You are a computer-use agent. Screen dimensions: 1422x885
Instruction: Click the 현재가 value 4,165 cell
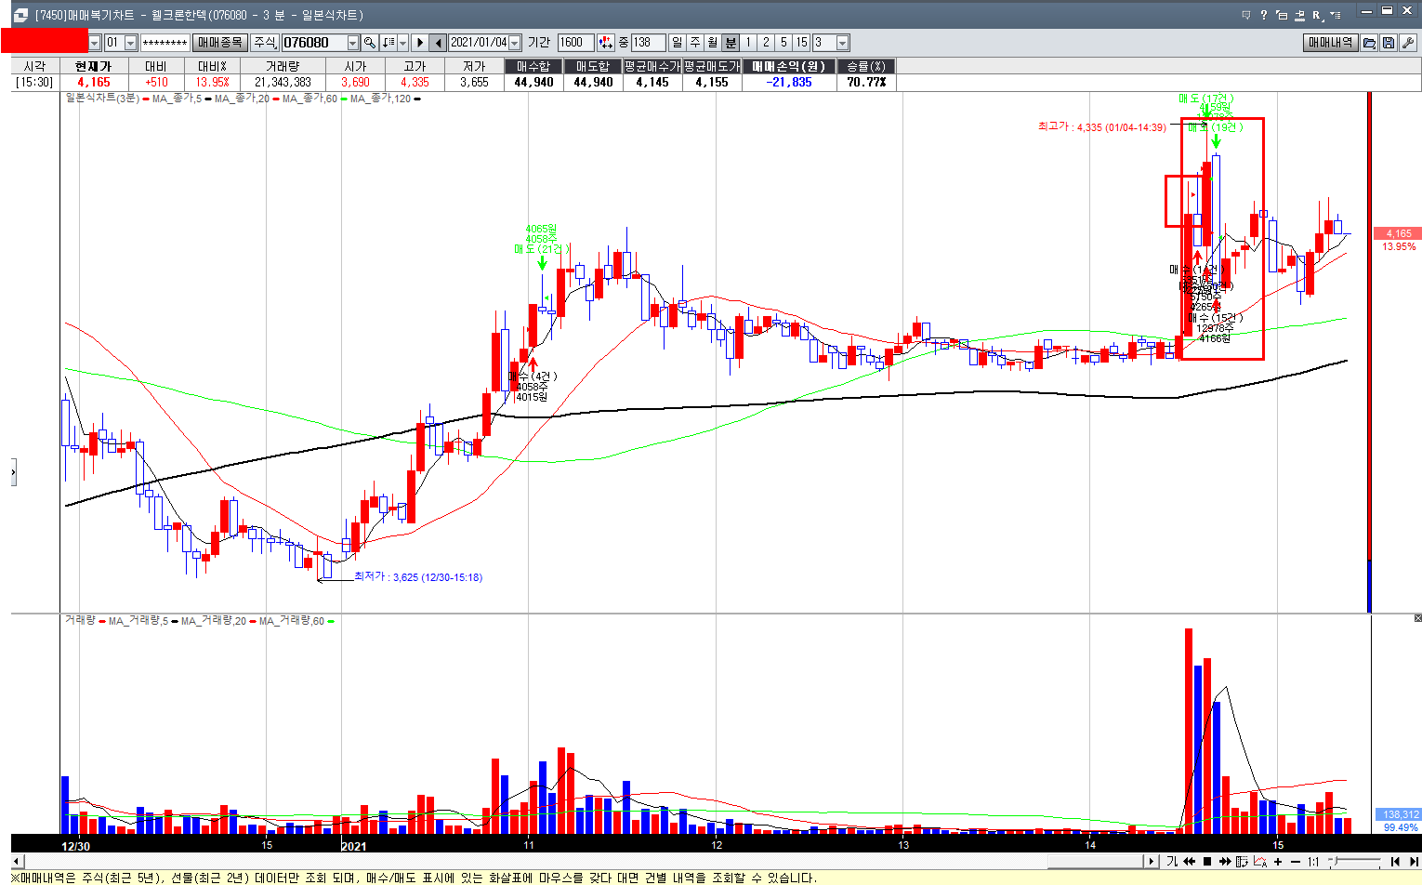point(93,82)
